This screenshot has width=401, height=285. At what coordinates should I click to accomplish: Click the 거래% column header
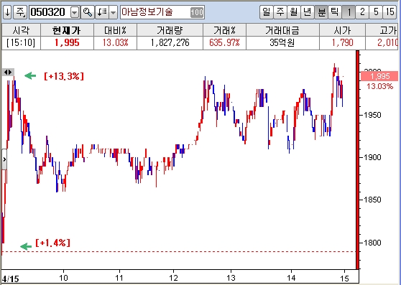(x=224, y=30)
